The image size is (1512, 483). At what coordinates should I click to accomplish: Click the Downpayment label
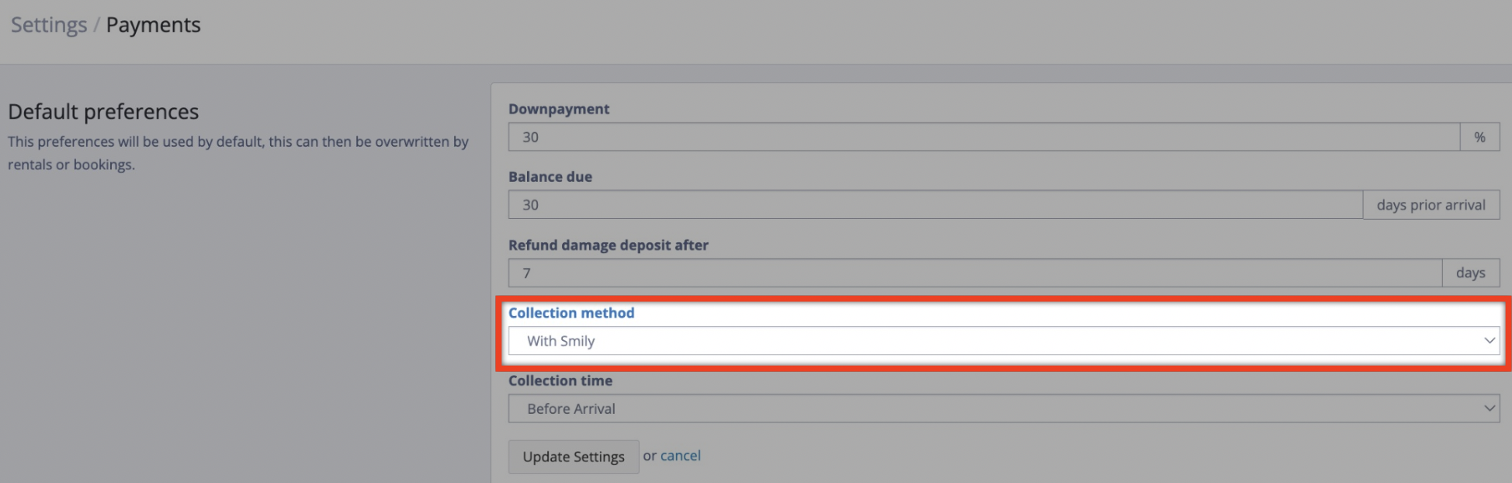click(559, 109)
